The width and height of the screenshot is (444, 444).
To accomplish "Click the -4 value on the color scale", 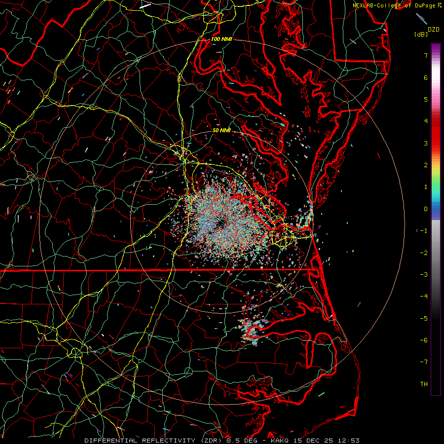I will pyautogui.click(x=424, y=296).
